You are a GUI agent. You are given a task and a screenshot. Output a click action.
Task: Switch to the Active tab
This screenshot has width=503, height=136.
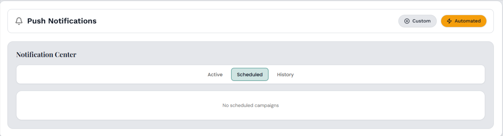(x=215, y=75)
